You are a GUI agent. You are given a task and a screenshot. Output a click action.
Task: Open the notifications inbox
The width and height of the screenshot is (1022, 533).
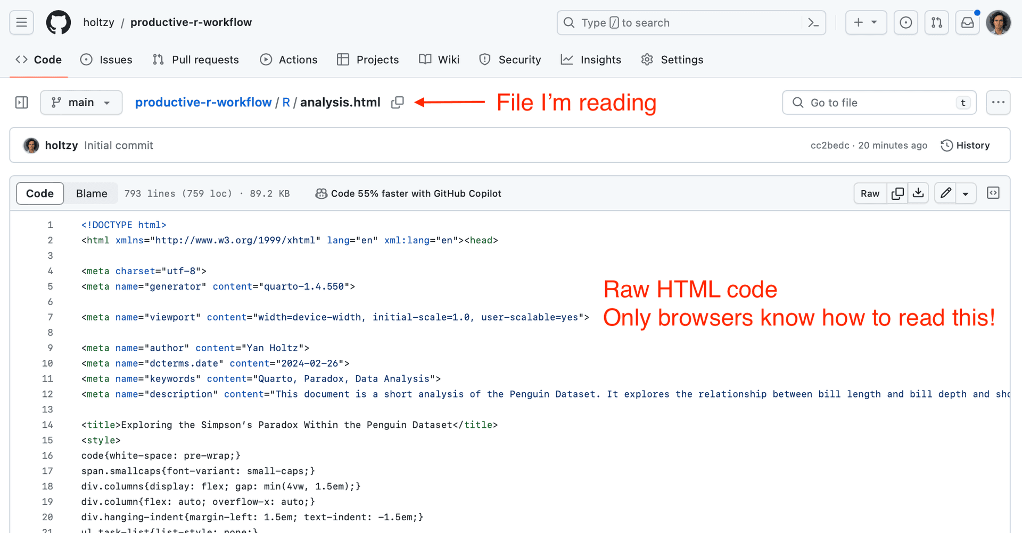point(968,22)
